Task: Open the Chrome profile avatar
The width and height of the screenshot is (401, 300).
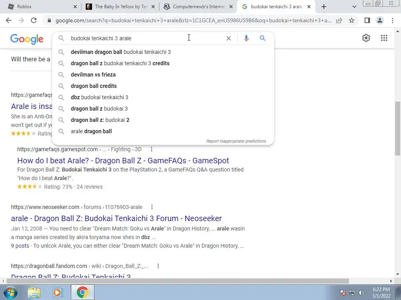Action: pos(380,20)
